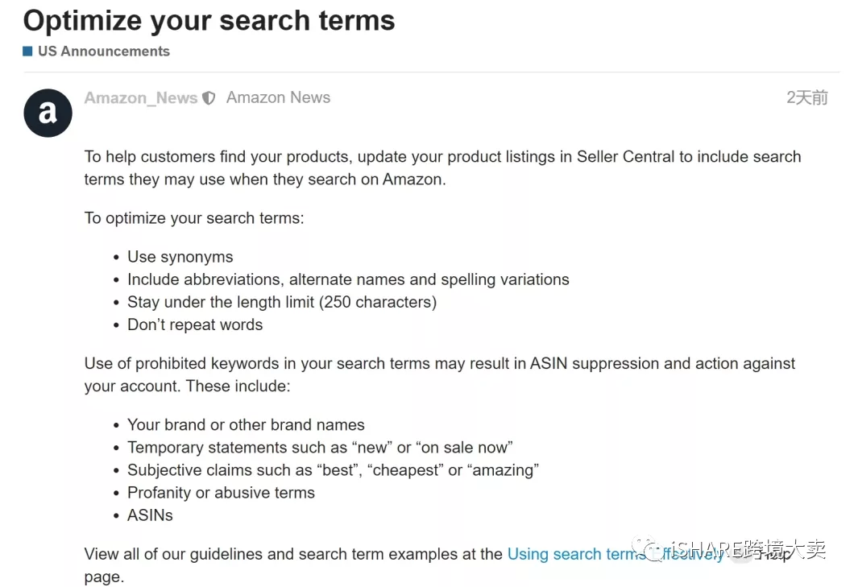Click the "Temporary statements" bullet item

[x=320, y=447]
